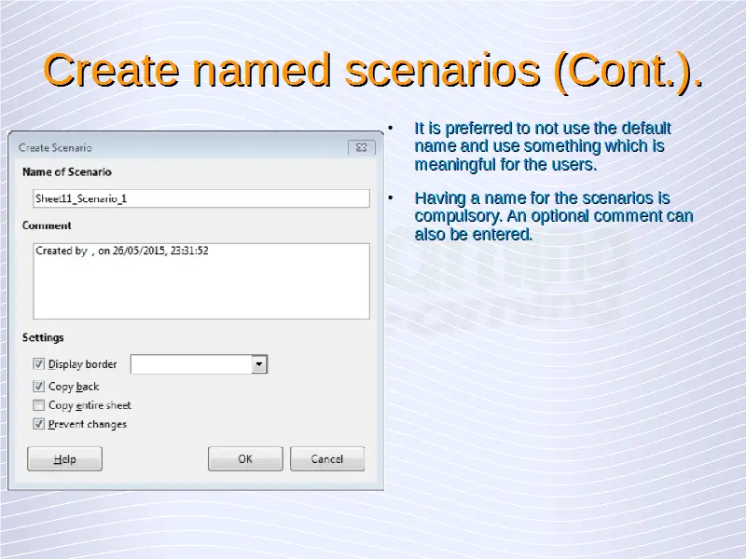
Task: Click the bullet text about default name
Action: [x=541, y=146]
